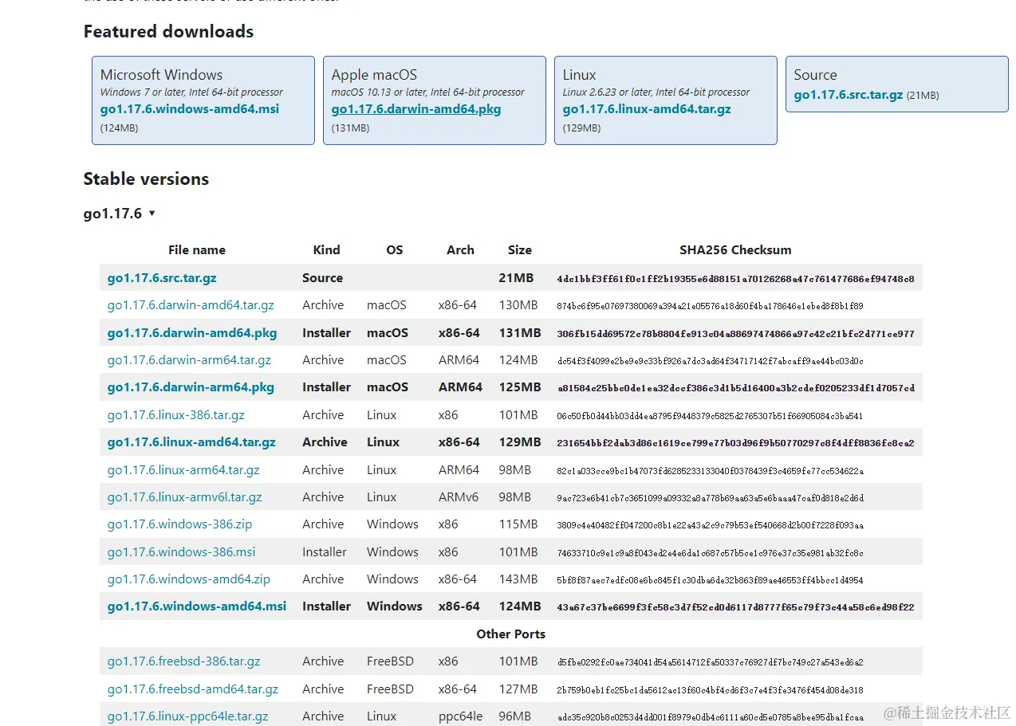The width and height of the screenshot is (1016, 726).
Task: Click the Microsoft Windows card title
Action: pos(161,75)
